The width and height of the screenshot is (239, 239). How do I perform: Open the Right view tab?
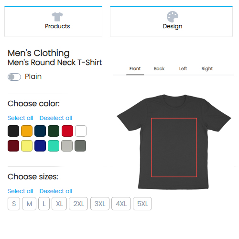207,69
